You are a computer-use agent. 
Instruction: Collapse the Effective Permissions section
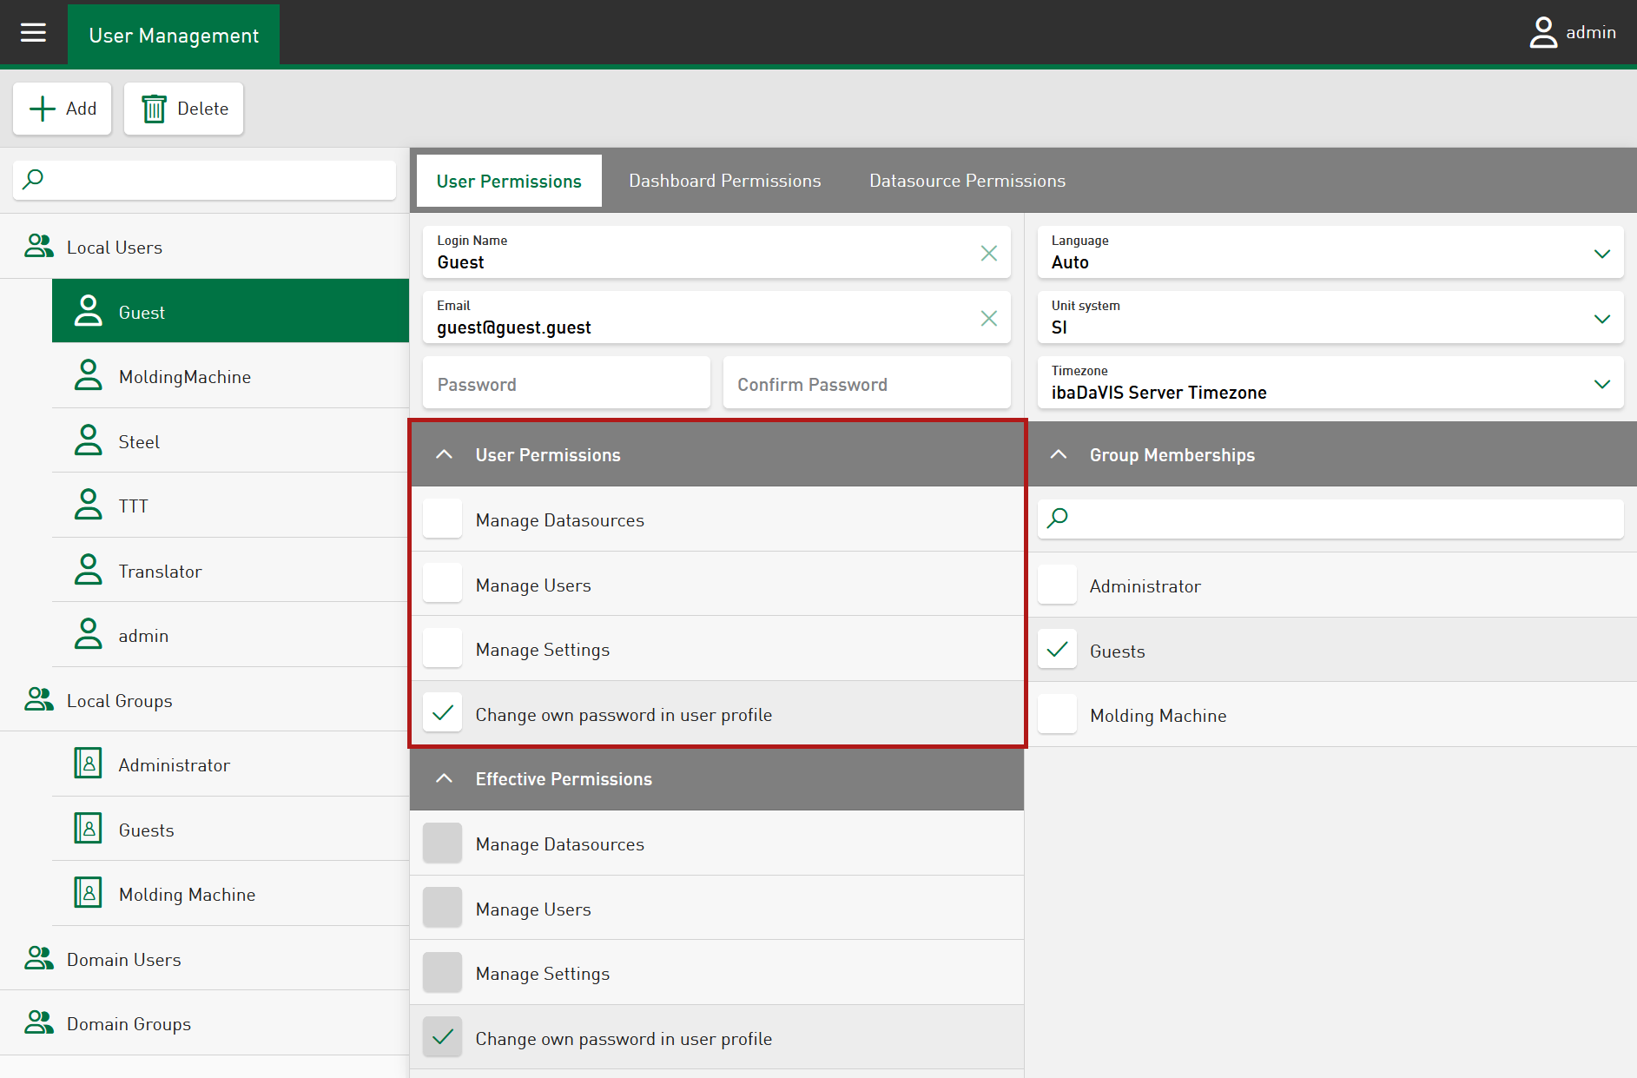444,778
